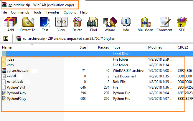Run Test on the archive files
This screenshot has width=193, height=121.
(45, 24)
